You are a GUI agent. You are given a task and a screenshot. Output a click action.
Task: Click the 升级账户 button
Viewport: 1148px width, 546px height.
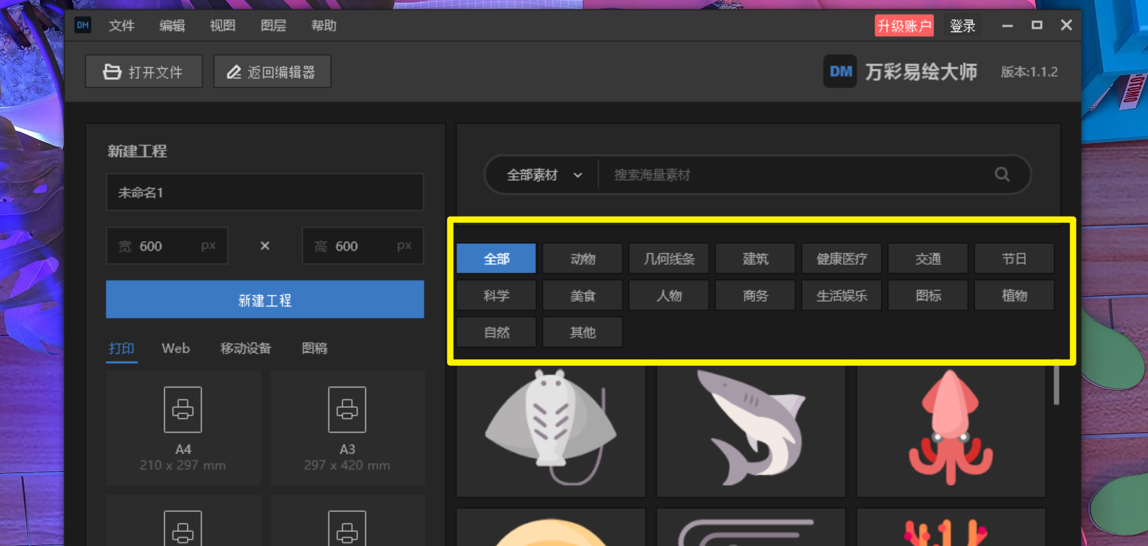(904, 26)
